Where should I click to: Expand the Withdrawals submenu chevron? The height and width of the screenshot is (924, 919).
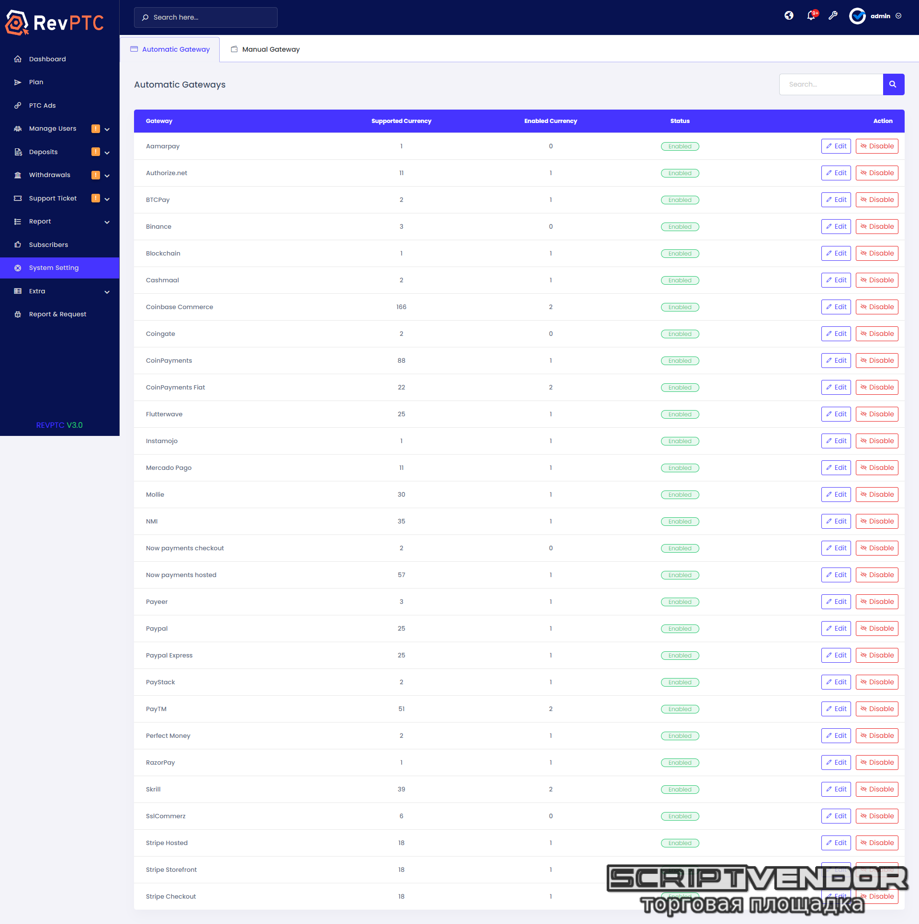(x=107, y=176)
